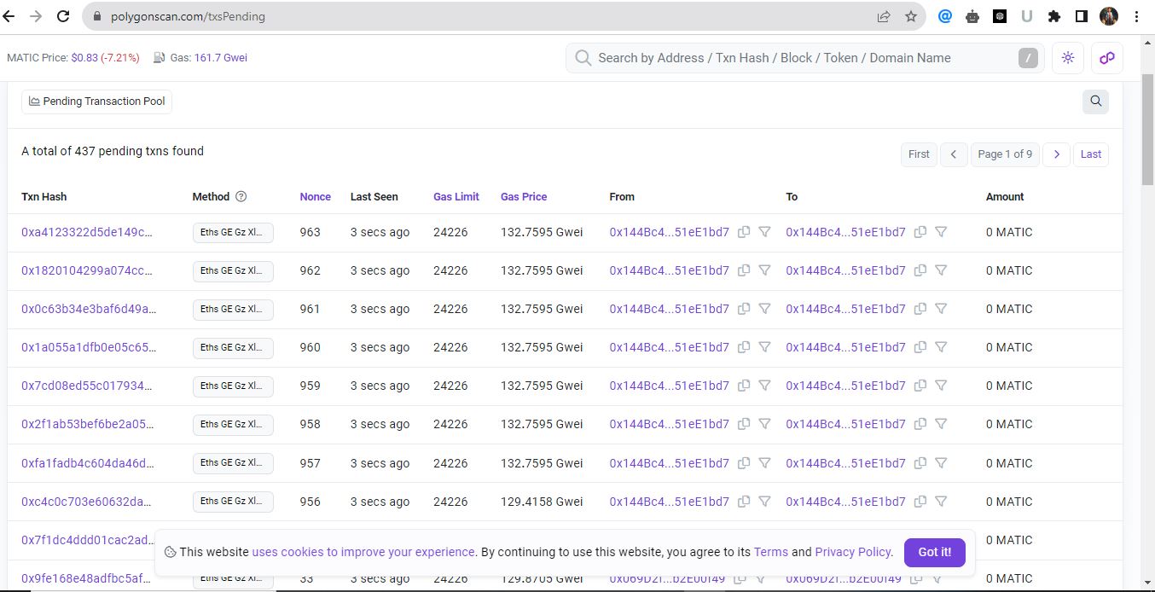Toggle the light/dark theme sun icon
The height and width of the screenshot is (592, 1155).
pos(1068,58)
